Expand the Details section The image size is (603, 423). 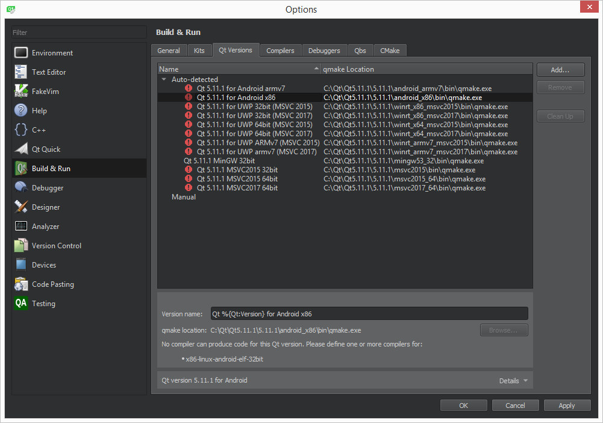point(513,381)
